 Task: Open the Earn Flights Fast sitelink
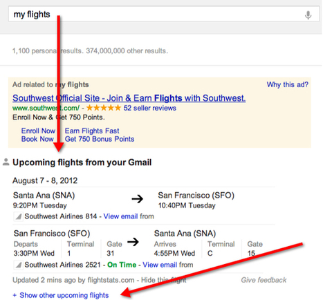[x=92, y=131]
